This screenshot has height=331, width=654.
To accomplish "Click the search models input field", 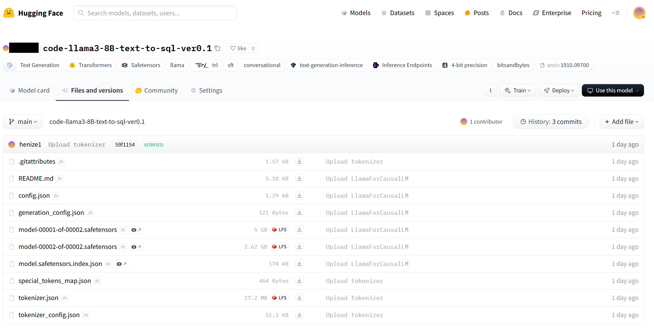I will click(155, 13).
